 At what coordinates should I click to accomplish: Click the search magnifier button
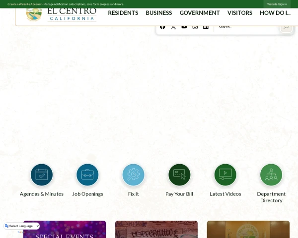pos(286,27)
